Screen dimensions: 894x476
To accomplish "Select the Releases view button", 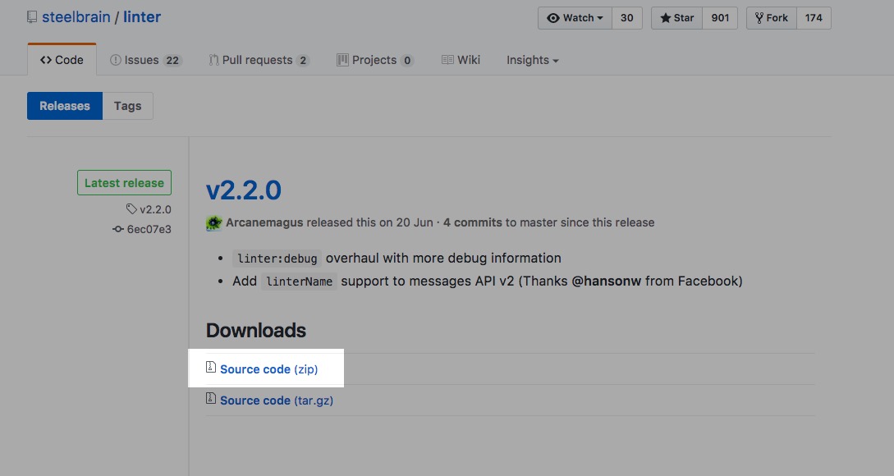I will (65, 106).
